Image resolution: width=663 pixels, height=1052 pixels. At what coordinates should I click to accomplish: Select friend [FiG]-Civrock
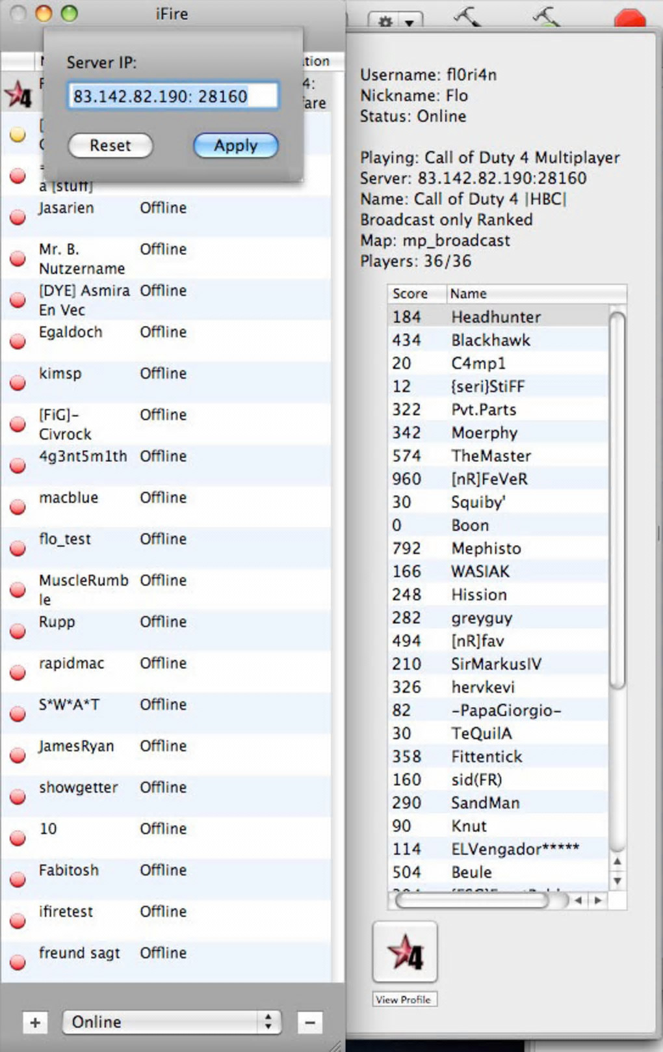tap(166, 424)
